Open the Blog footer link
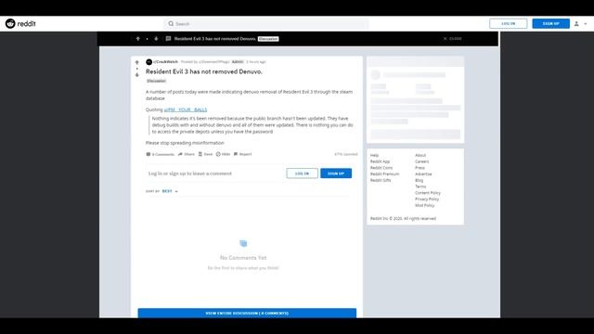 pos(419,180)
